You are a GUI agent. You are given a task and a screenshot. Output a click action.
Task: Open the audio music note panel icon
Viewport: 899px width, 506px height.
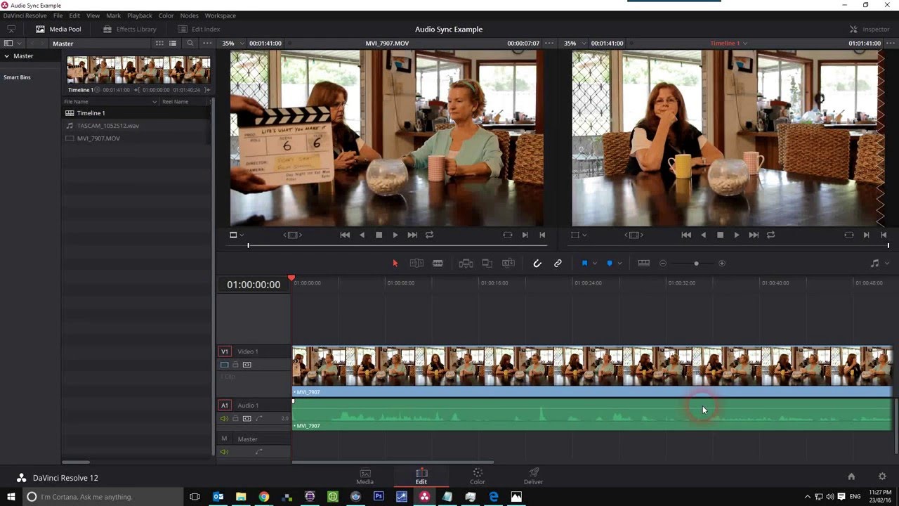(x=874, y=264)
